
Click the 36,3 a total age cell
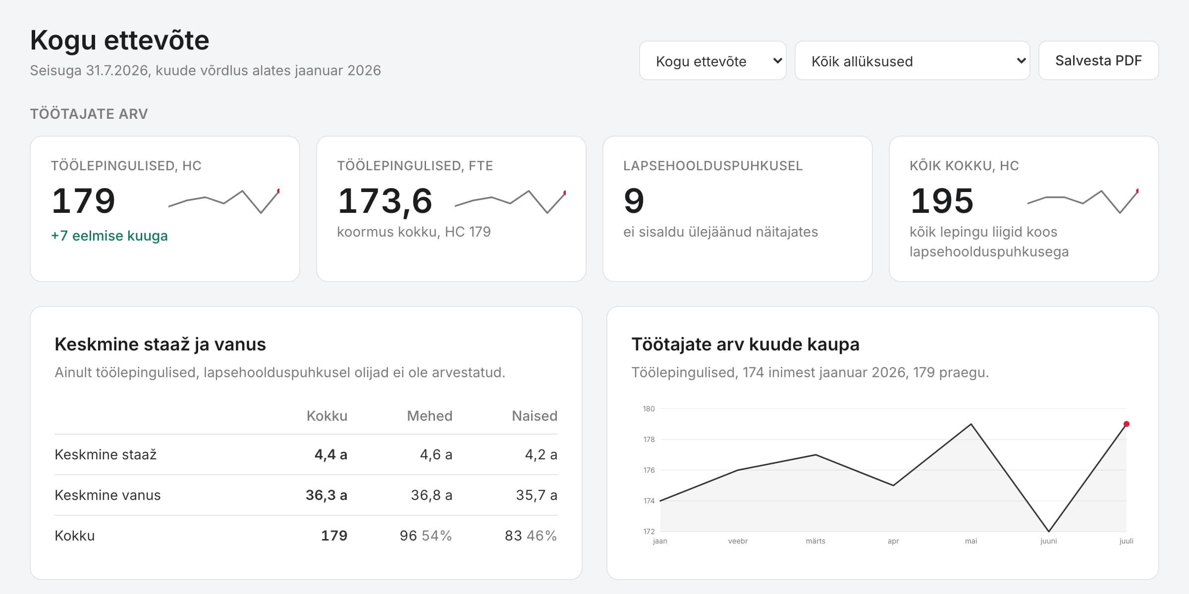[326, 495]
